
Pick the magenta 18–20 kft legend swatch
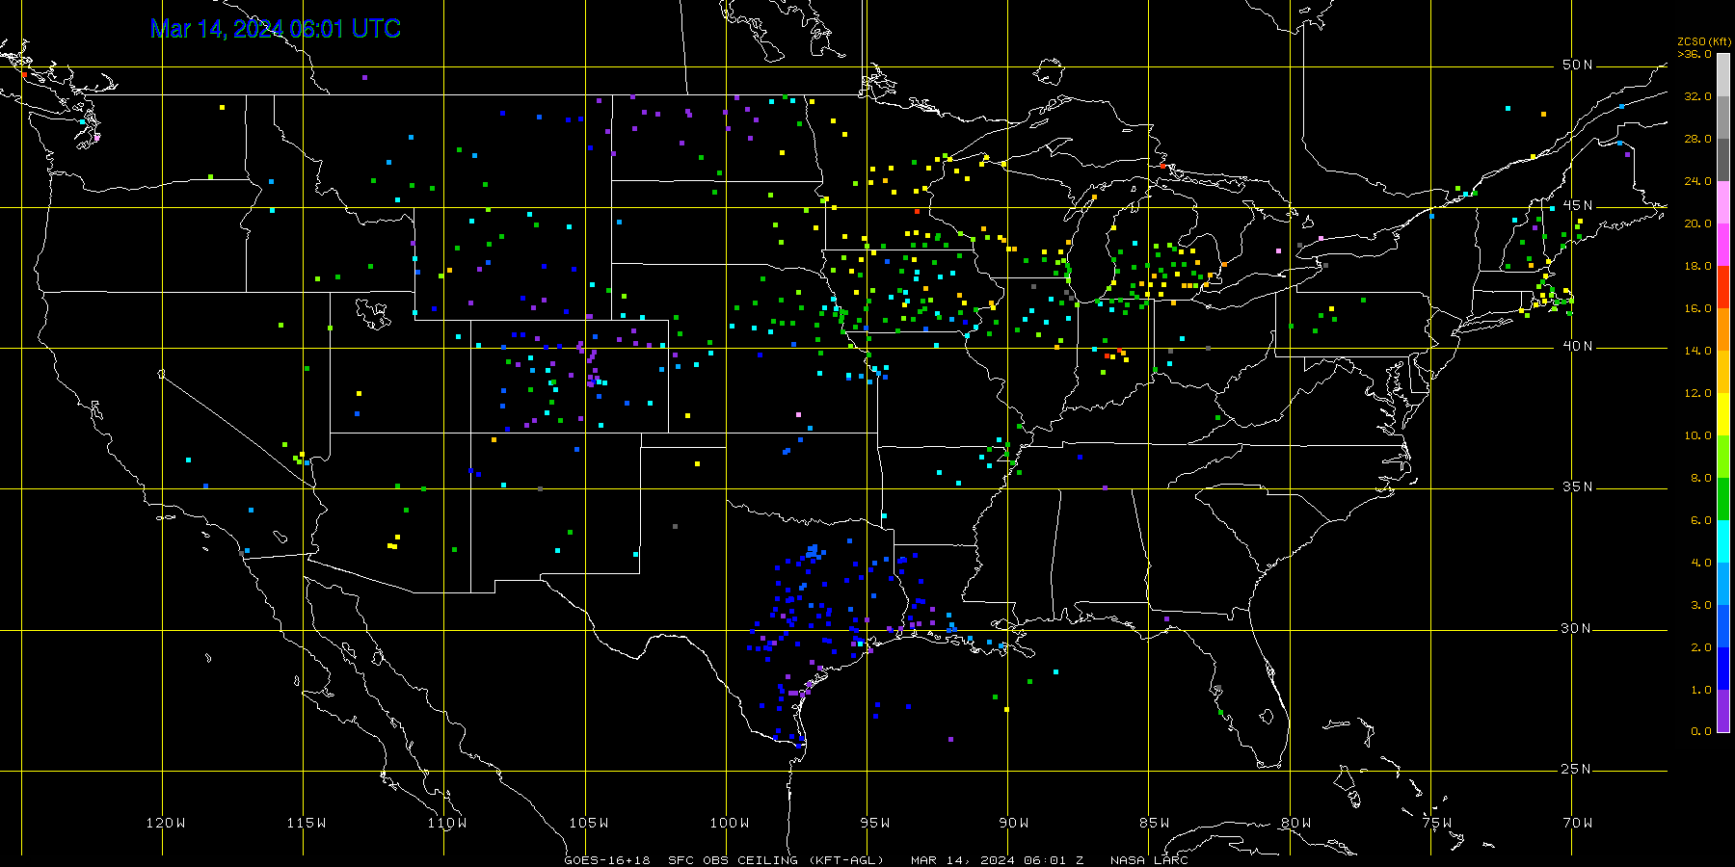coord(1723,245)
